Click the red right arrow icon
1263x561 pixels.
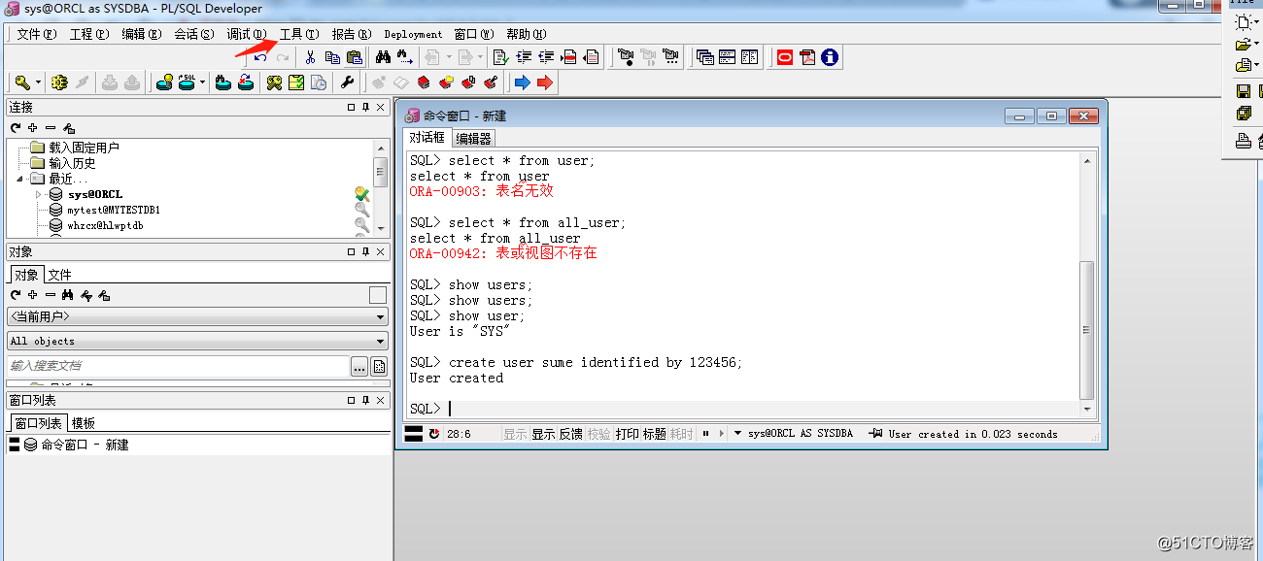click(x=545, y=82)
